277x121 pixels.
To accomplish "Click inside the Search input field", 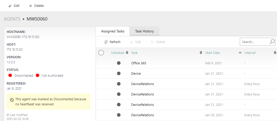I will [x=254, y=42].
